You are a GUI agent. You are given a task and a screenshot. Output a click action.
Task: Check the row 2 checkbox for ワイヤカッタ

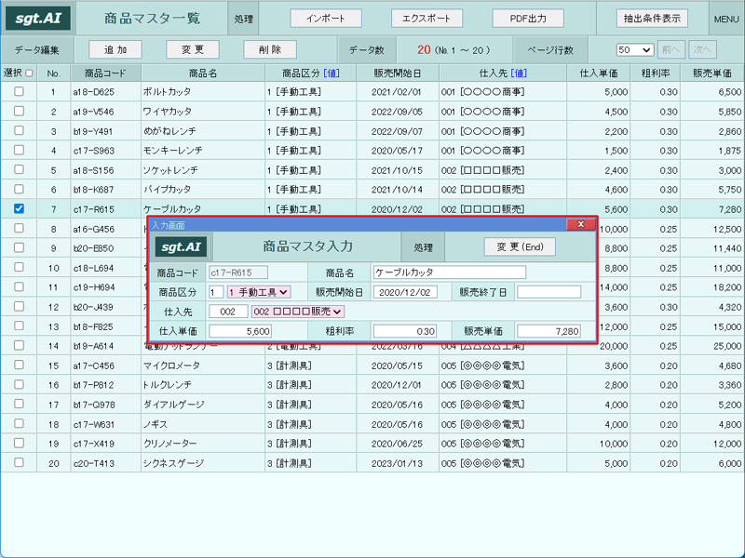(19, 111)
